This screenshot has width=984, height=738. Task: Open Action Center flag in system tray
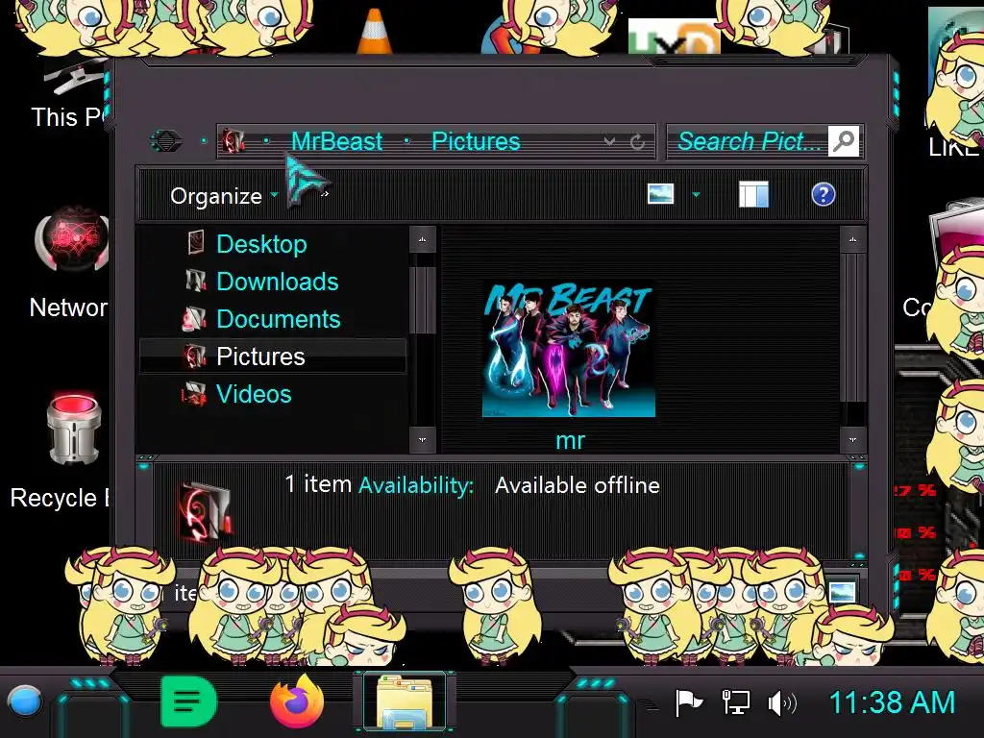point(688,702)
